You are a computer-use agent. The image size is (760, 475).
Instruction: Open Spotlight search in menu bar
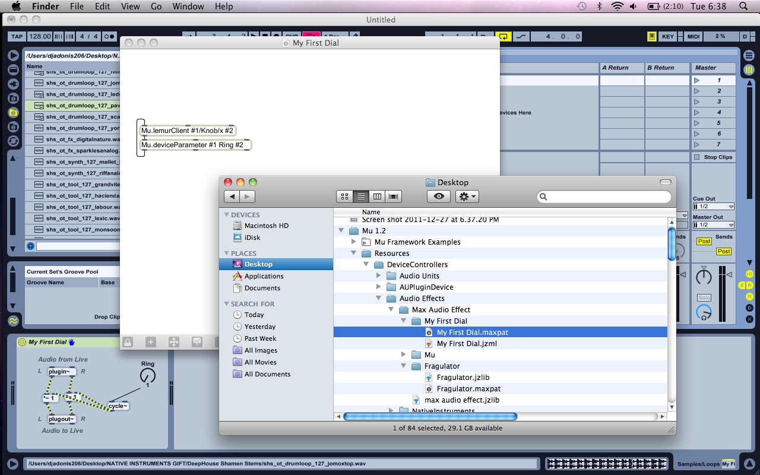[743, 7]
